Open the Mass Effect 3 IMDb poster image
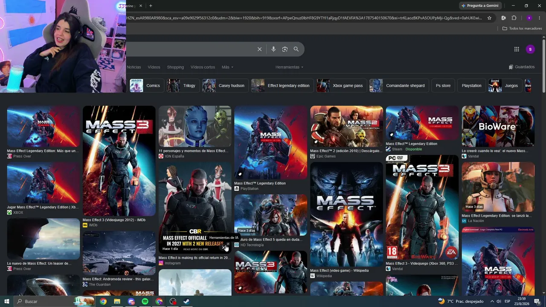 point(119,161)
